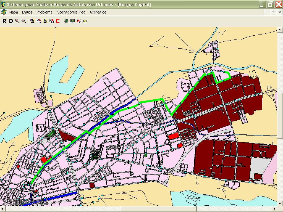
Task: Click the first document pages icon
Action: click(x=32, y=21)
